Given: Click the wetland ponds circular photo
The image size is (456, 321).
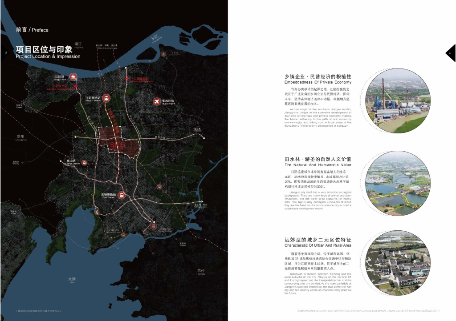Looking at the screenshot, I should click(x=398, y=183).
